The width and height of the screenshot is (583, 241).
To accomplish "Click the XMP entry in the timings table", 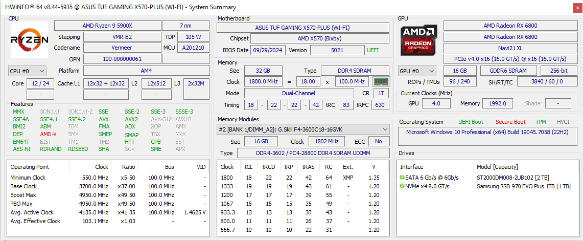I will (x=348, y=178).
